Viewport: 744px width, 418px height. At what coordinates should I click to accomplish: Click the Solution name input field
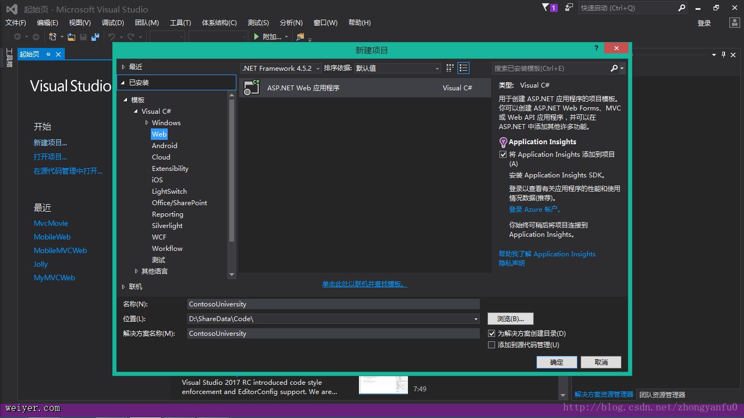(333, 334)
